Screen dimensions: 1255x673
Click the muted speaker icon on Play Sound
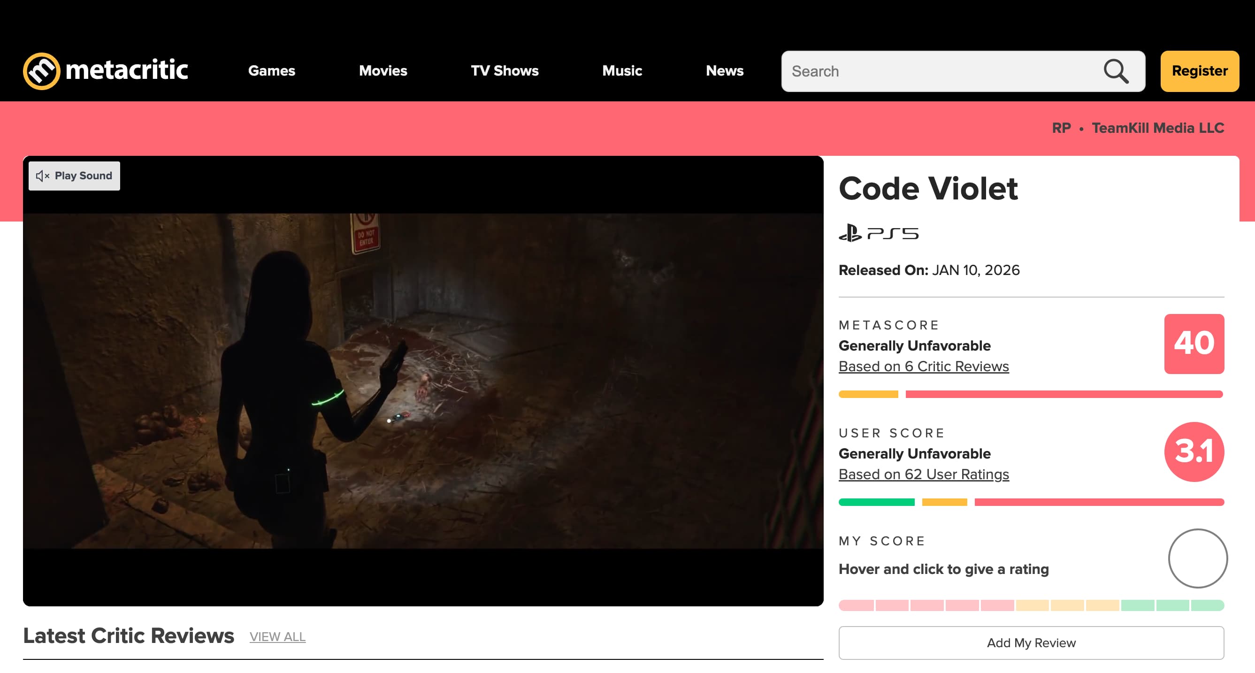click(x=41, y=176)
